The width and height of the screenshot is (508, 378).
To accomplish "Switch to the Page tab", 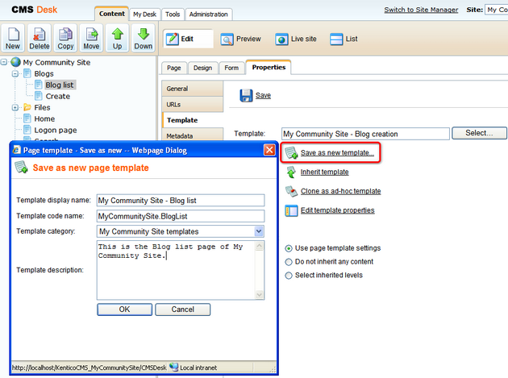I will tap(174, 68).
